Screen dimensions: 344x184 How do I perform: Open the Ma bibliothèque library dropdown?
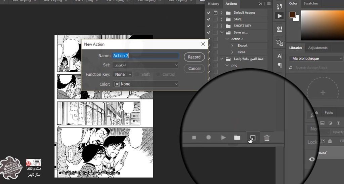pos(316,59)
